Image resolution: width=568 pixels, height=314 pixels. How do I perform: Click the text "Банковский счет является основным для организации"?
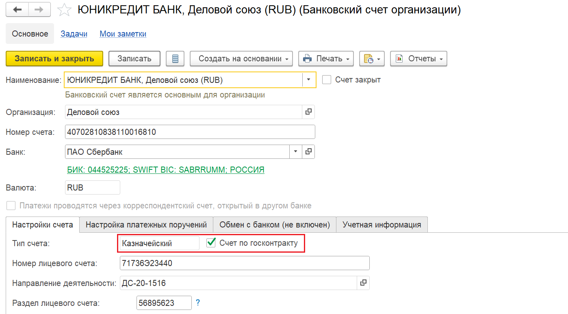pyautogui.click(x=165, y=95)
